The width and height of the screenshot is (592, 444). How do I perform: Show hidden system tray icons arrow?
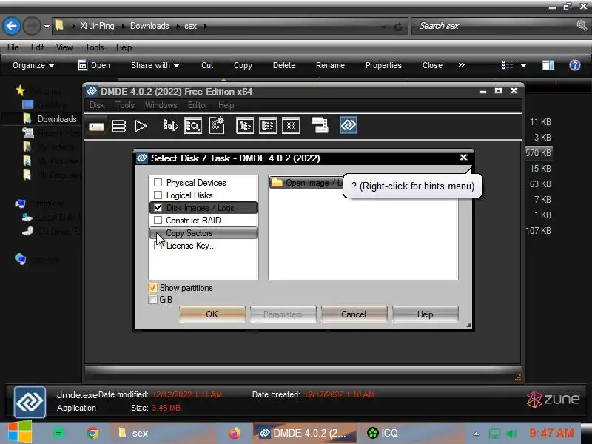[476, 434]
